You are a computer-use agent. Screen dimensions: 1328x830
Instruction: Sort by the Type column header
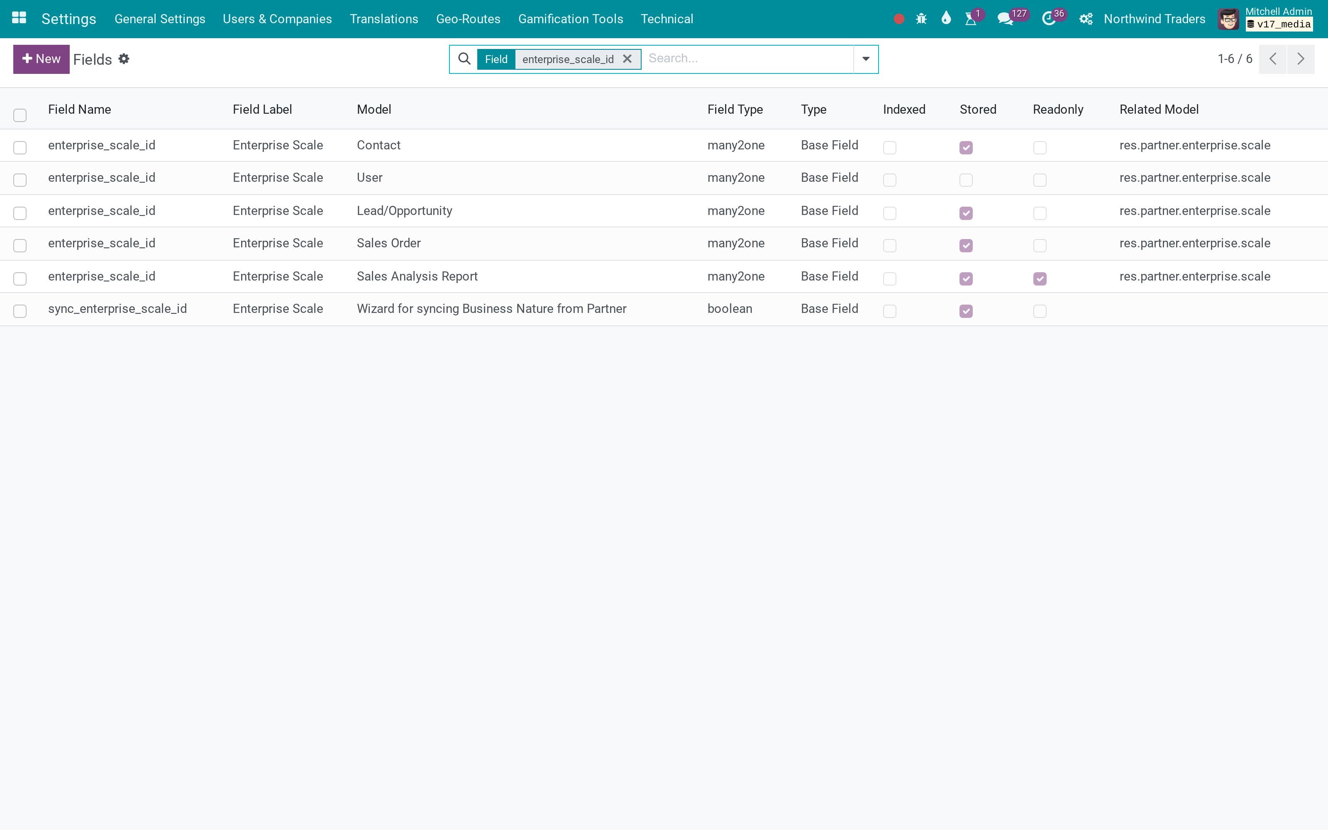814,109
